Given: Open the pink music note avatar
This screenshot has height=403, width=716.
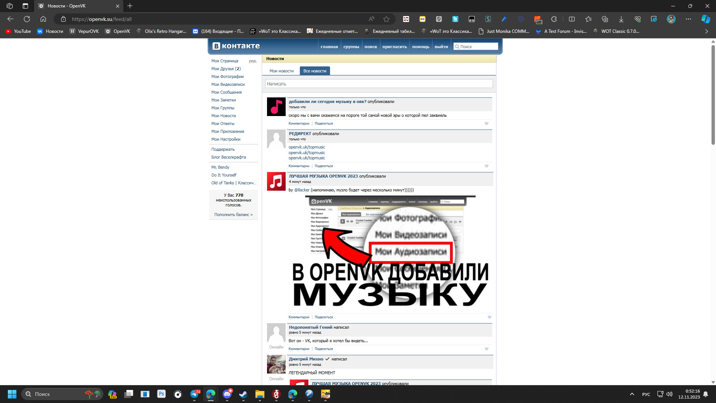Looking at the screenshot, I should pyautogui.click(x=276, y=107).
